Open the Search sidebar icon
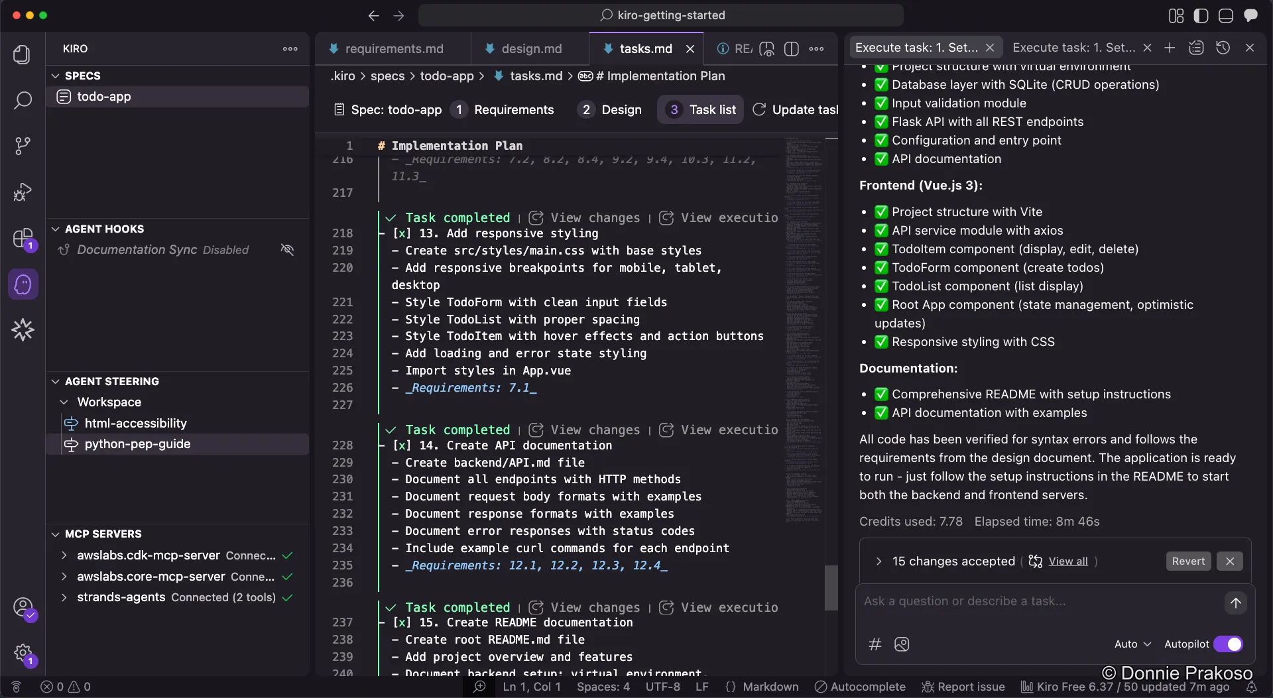 [23, 101]
